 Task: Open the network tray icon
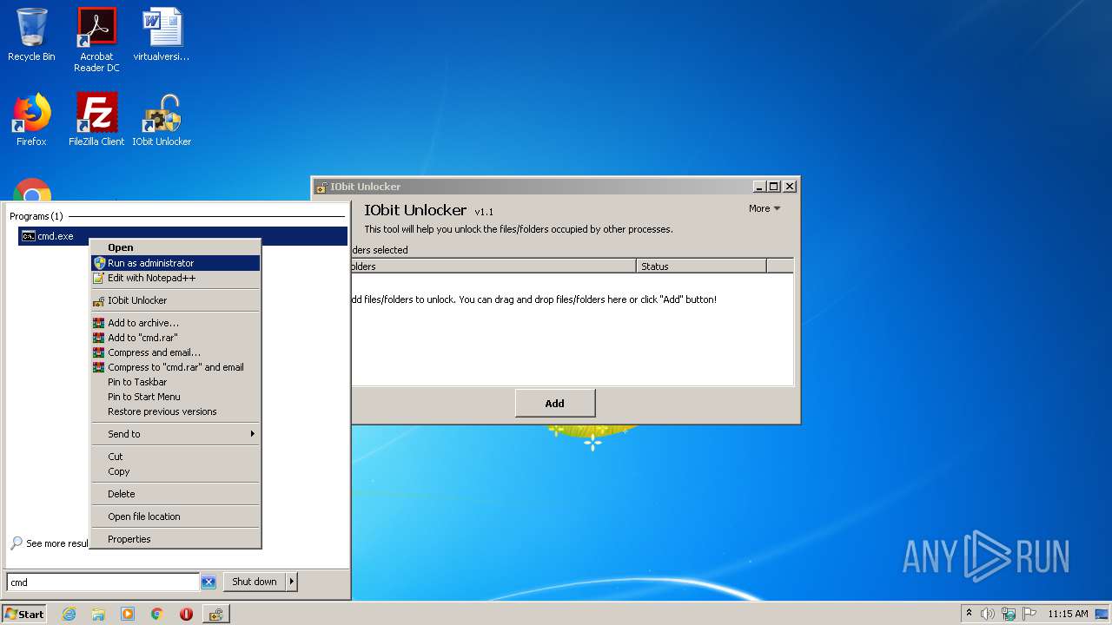point(1009,614)
